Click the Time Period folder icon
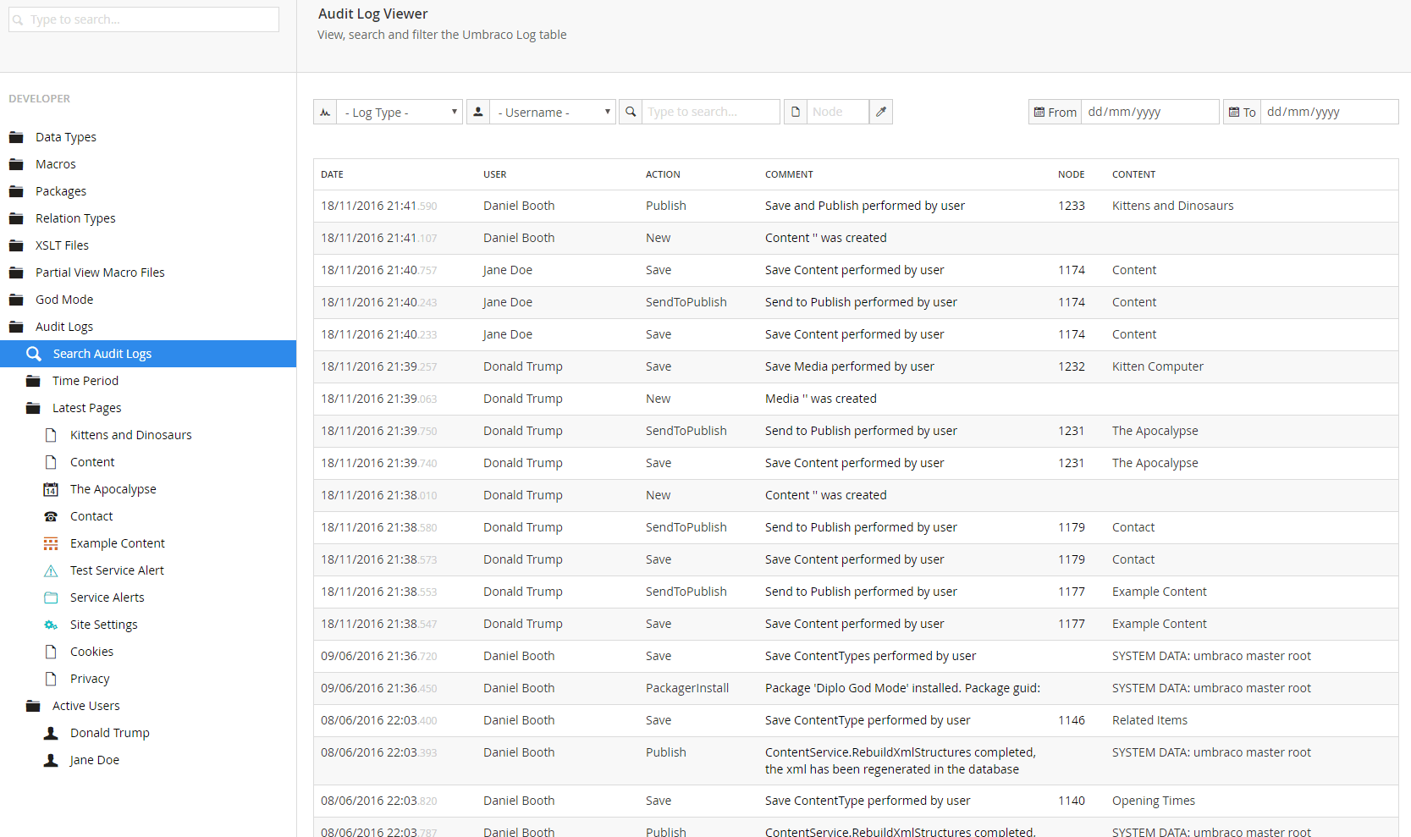 pyautogui.click(x=34, y=381)
